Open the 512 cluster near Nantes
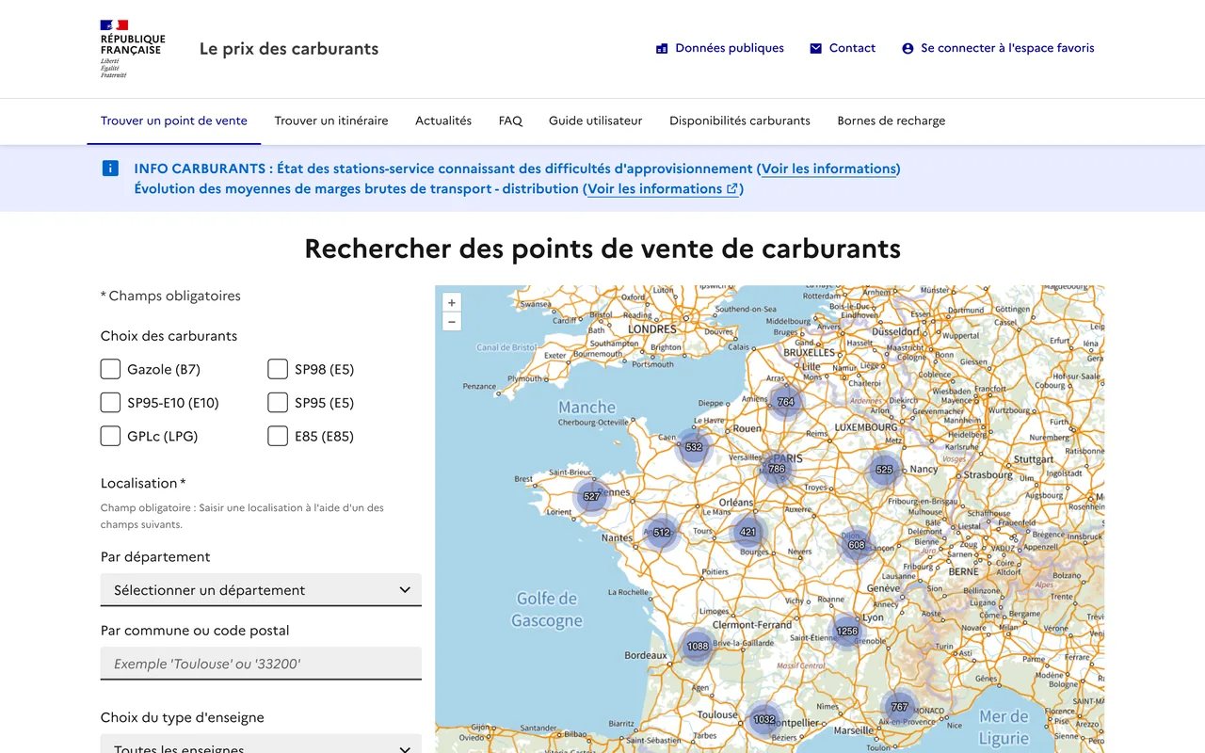Image resolution: width=1205 pixels, height=753 pixels. pyautogui.click(x=662, y=533)
